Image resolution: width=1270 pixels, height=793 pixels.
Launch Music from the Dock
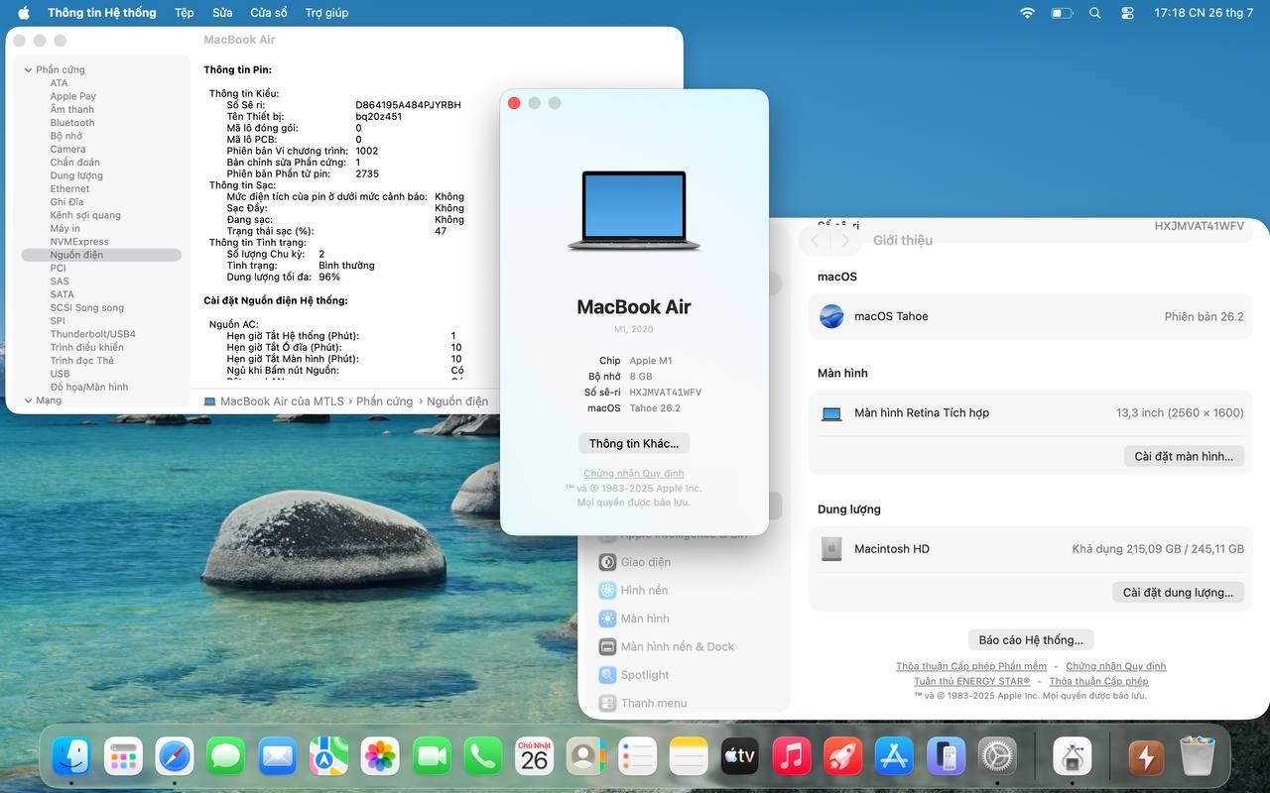tap(792, 757)
